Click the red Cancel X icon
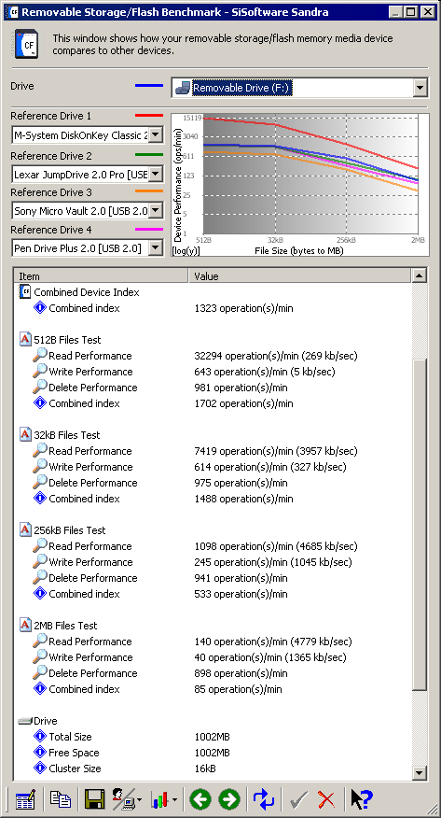The height and width of the screenshot is (818, 441). [x=326, y=799]
